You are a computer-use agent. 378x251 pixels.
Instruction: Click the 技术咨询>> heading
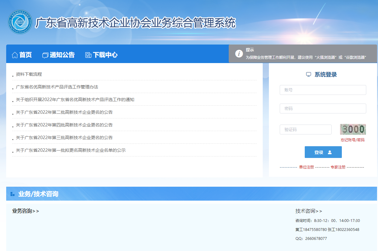pos(309,211)
